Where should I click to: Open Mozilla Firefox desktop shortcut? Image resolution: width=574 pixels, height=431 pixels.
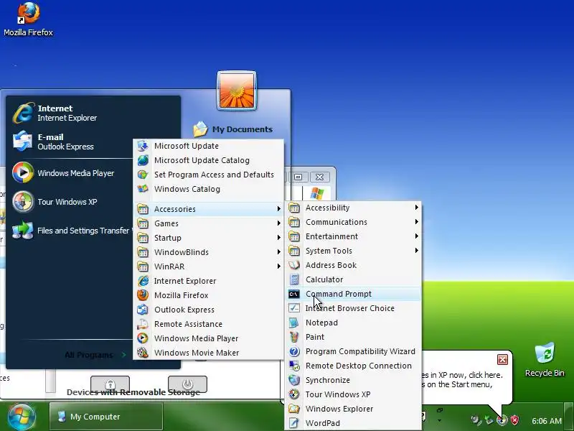pyautogui.click(x=28, y=19)
